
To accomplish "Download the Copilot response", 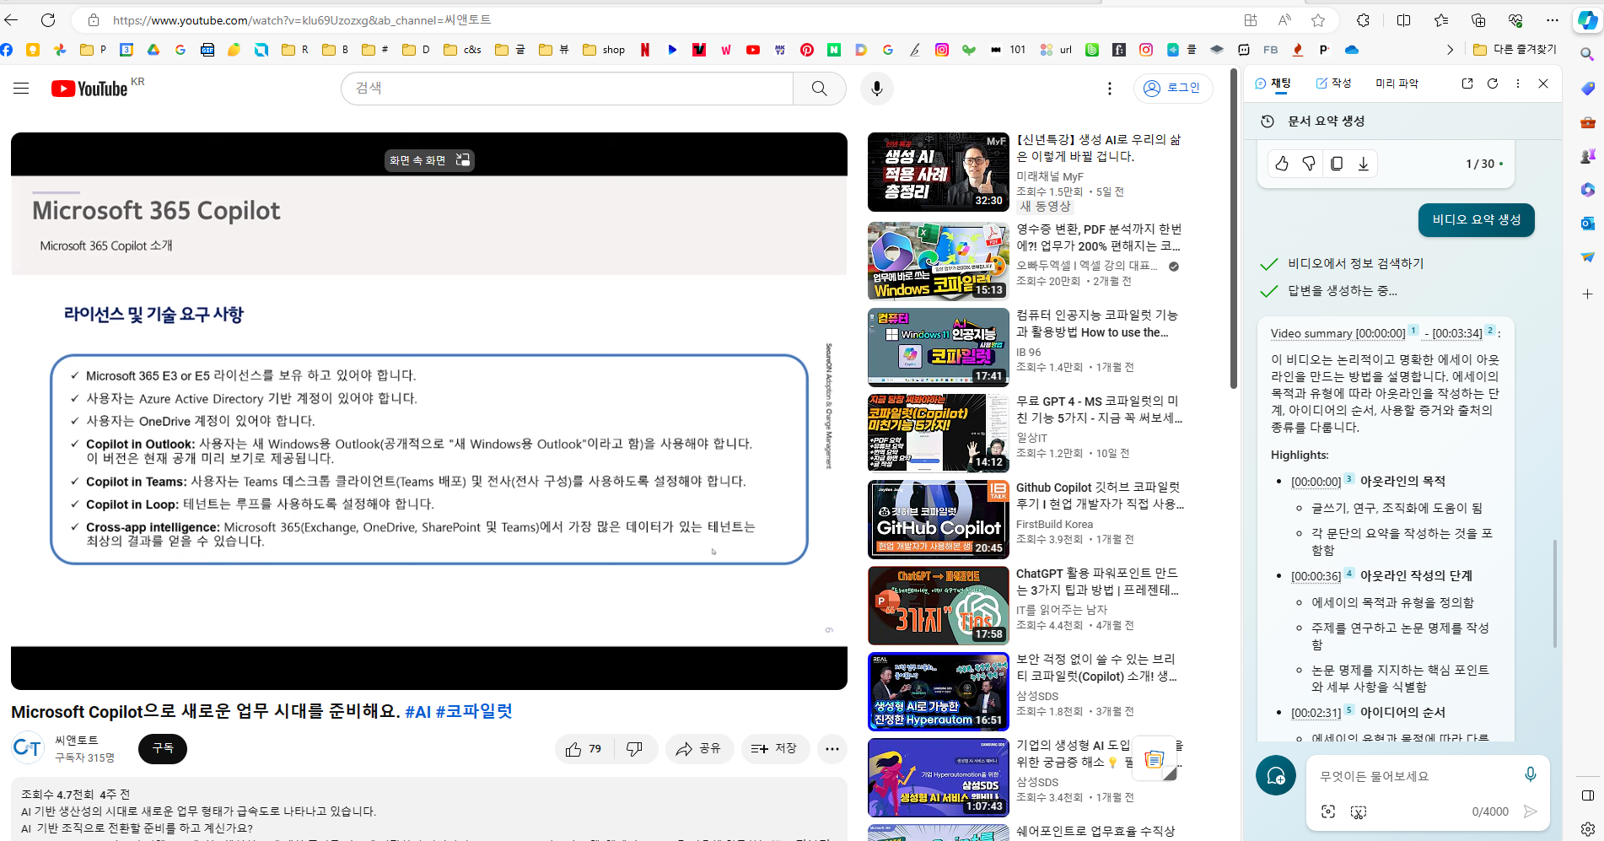I will 1364,164.
